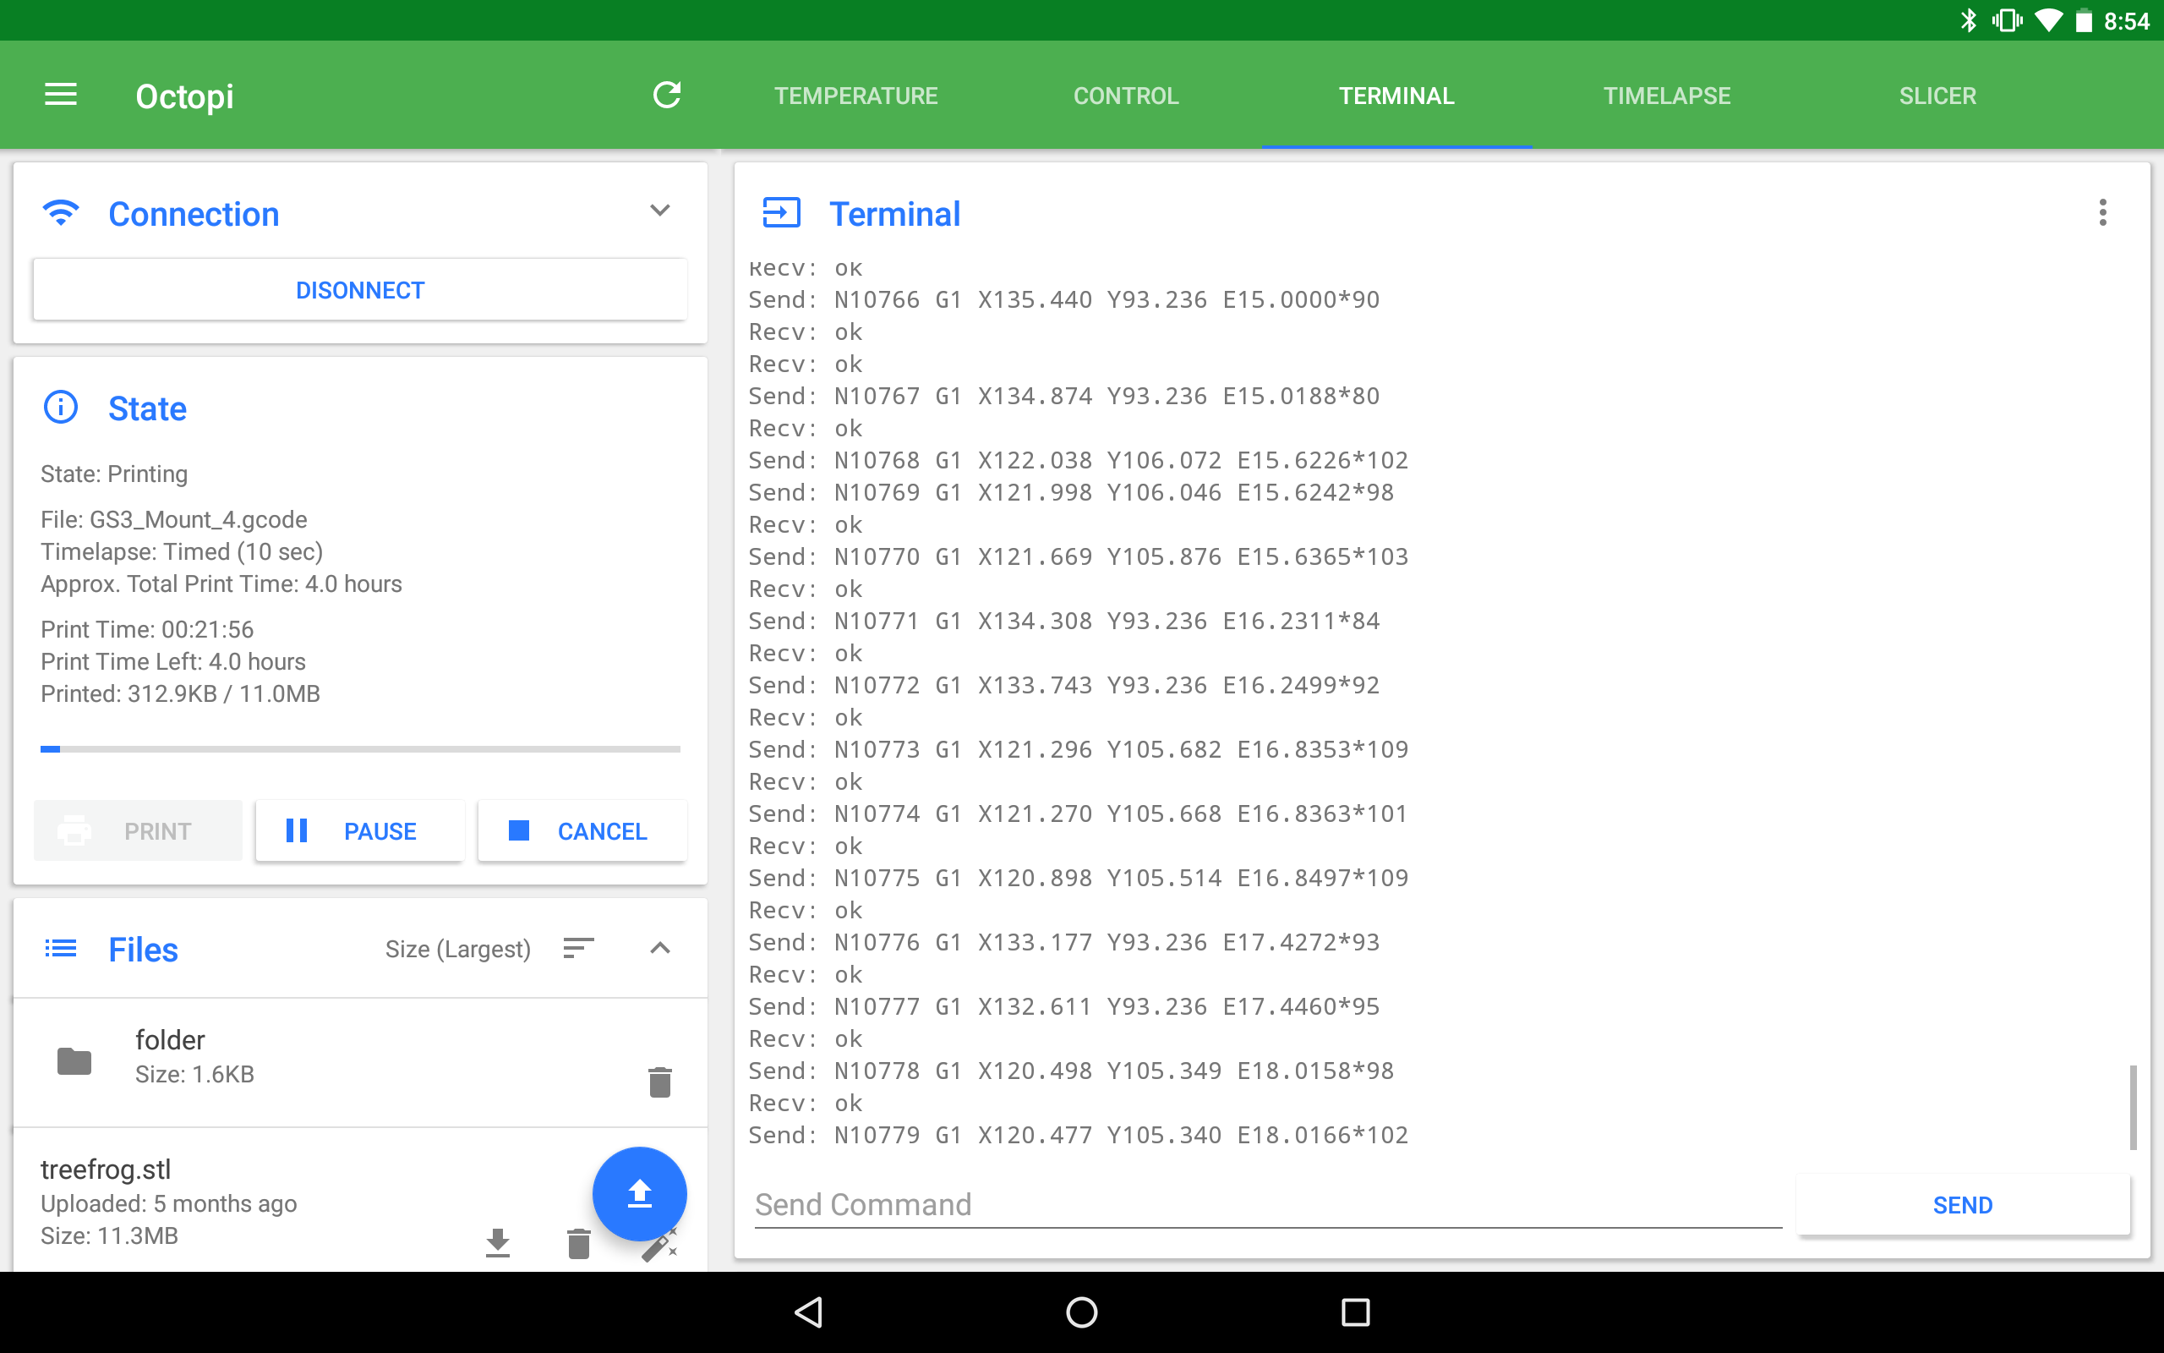The image size is (2164, 1353).
Task: Tap the battery status icon
Action: point(2085,20)
